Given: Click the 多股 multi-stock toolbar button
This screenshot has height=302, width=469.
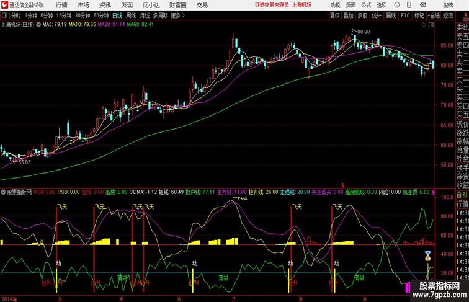Looking at the screenshot, I should (362, 16).
